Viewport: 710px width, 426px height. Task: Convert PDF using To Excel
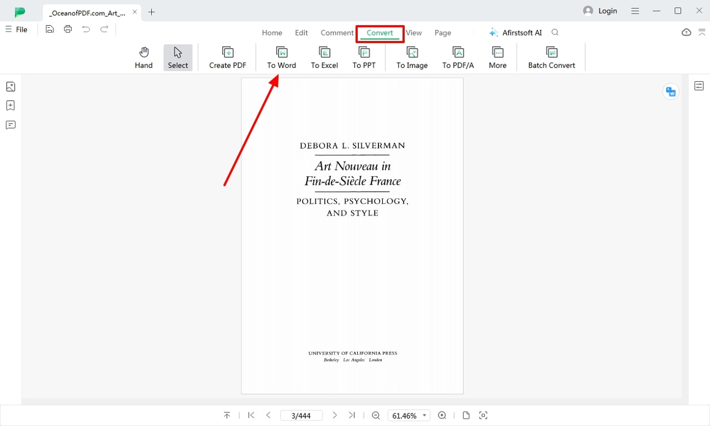pos(324,58)
